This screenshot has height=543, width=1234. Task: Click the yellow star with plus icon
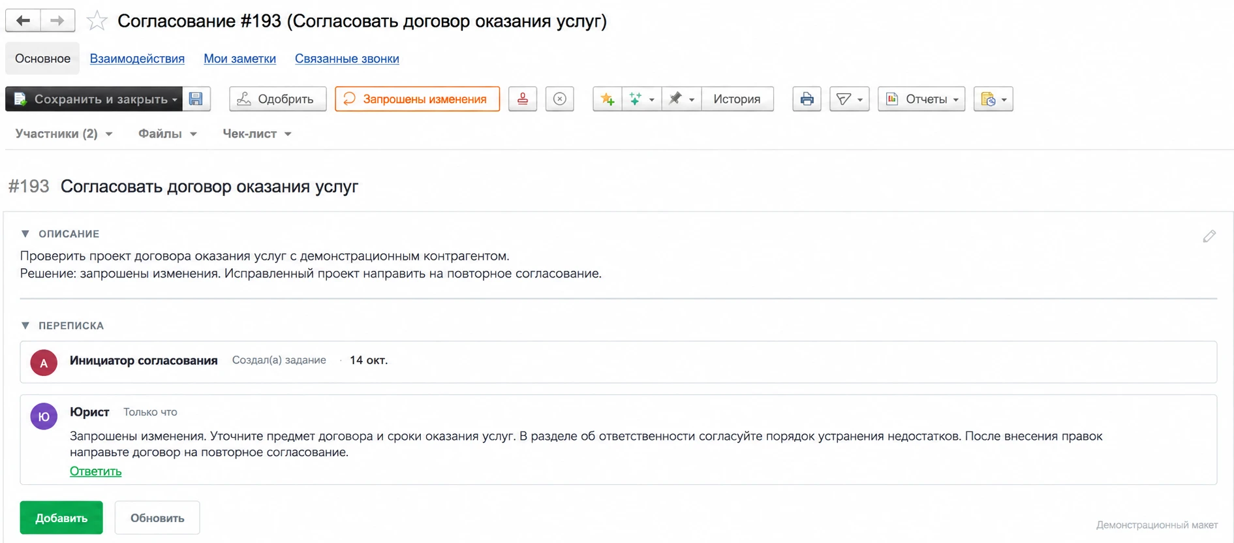pyautogui.click(x=608, y=99)
